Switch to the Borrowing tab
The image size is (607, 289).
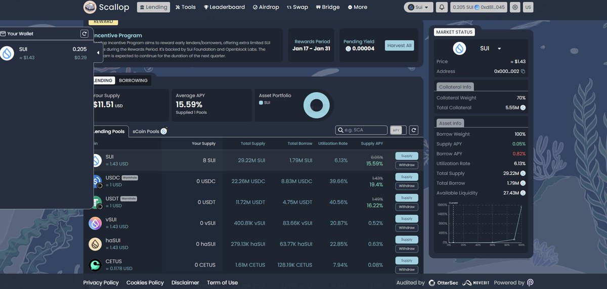133,80
